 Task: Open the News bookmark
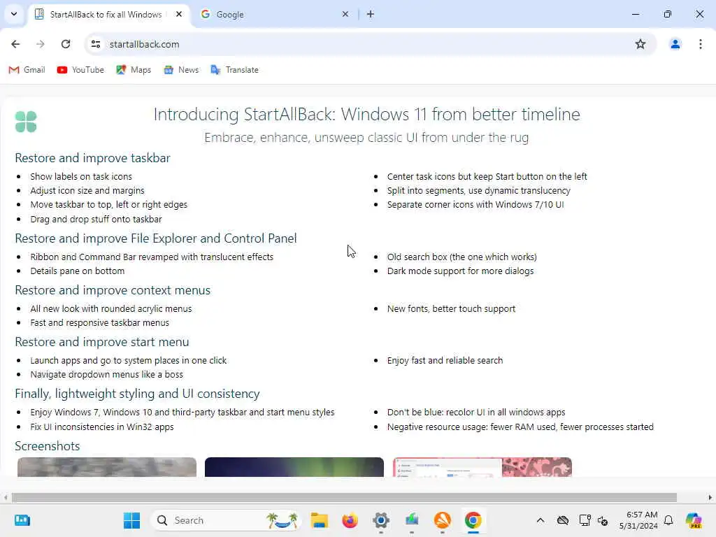[x=182, y=70]
